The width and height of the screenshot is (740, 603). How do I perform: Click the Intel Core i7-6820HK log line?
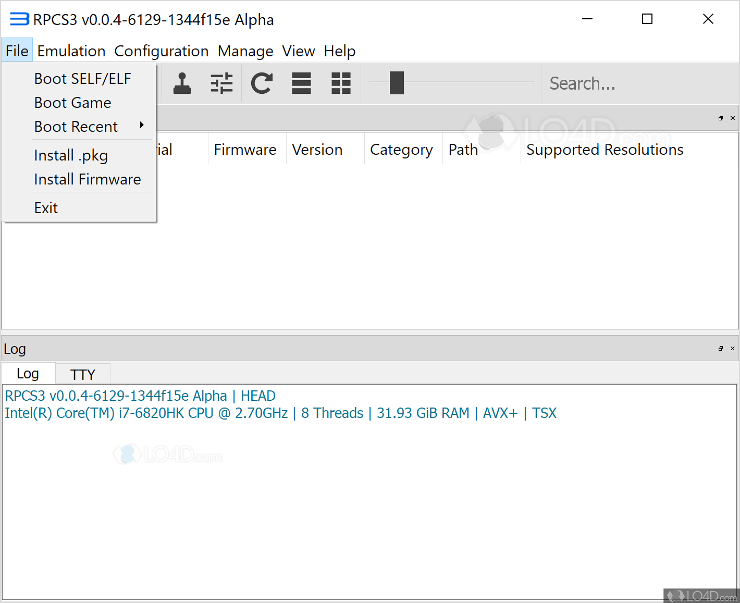click(280, 413)
